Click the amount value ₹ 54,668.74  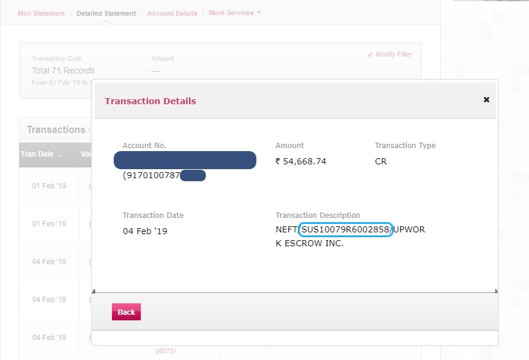(x=300, y=161)
